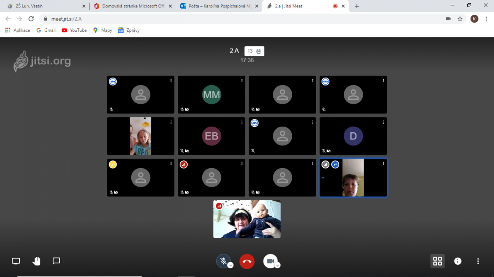Image resolution: width=494 pixels, height=277 pixels.
Task: Click the jitsi.org logo
Action: [42, 62]
